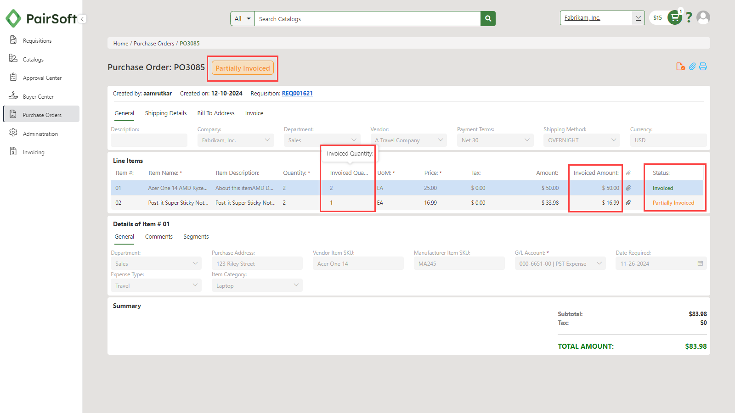Go to Purchase Orders breadcrumb
Viewport: 735px width, 413px height.
[x=154, y=44]
